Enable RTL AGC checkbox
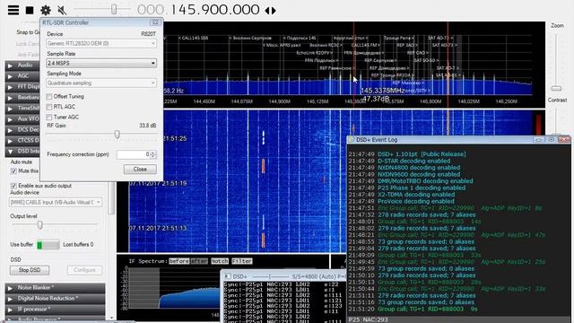Image resolution: width=574 pixels, height=323 pixels. [x=49, y=107]
